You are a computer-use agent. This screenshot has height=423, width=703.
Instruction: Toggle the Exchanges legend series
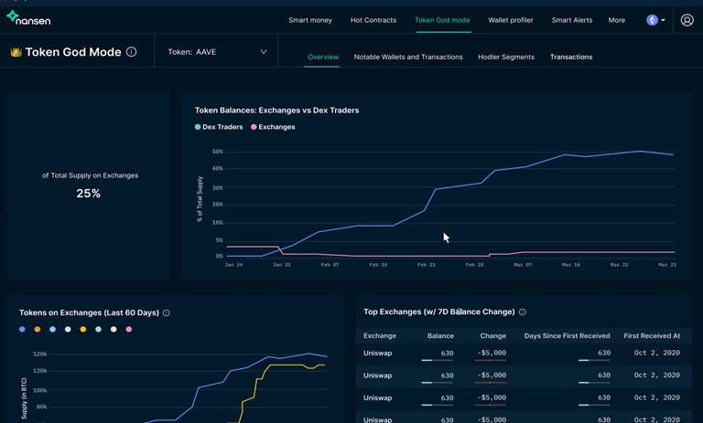point(273,127)
